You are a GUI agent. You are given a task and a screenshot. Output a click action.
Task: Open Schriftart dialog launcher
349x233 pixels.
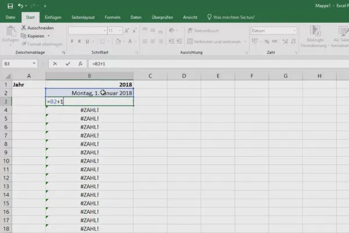point(137,52)
